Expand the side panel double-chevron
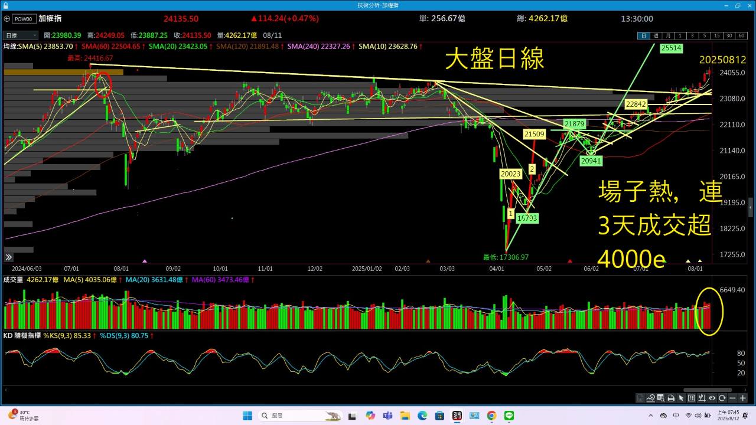756x425 pixels. 9,257
